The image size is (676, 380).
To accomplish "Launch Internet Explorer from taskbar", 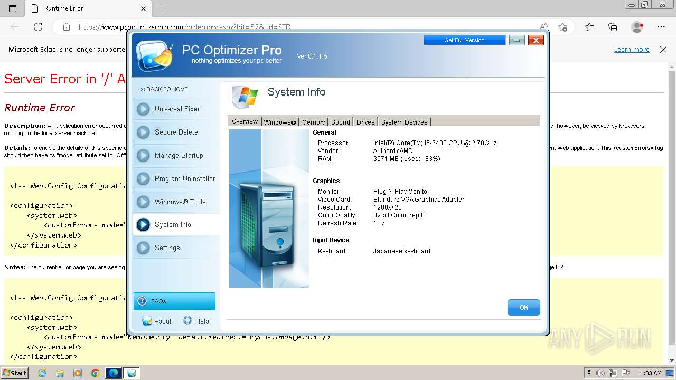I will [x=42, y=373].
